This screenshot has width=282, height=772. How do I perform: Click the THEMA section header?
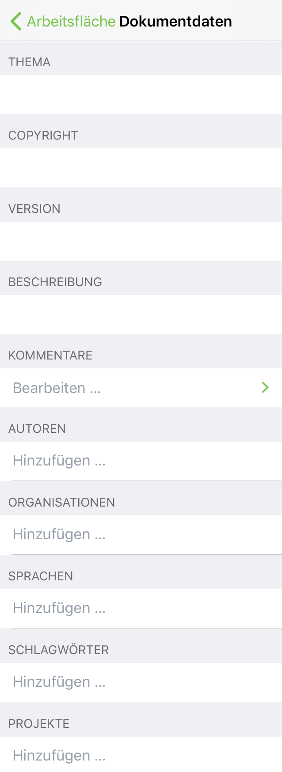[x=30, y=62]
